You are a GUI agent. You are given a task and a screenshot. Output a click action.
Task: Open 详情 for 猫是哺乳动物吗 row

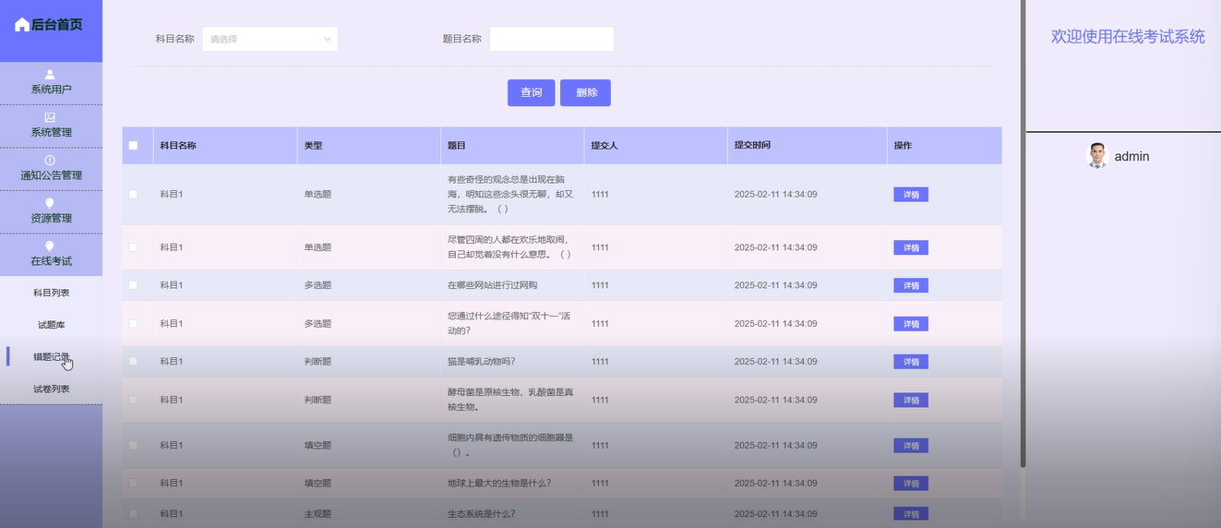911,362
